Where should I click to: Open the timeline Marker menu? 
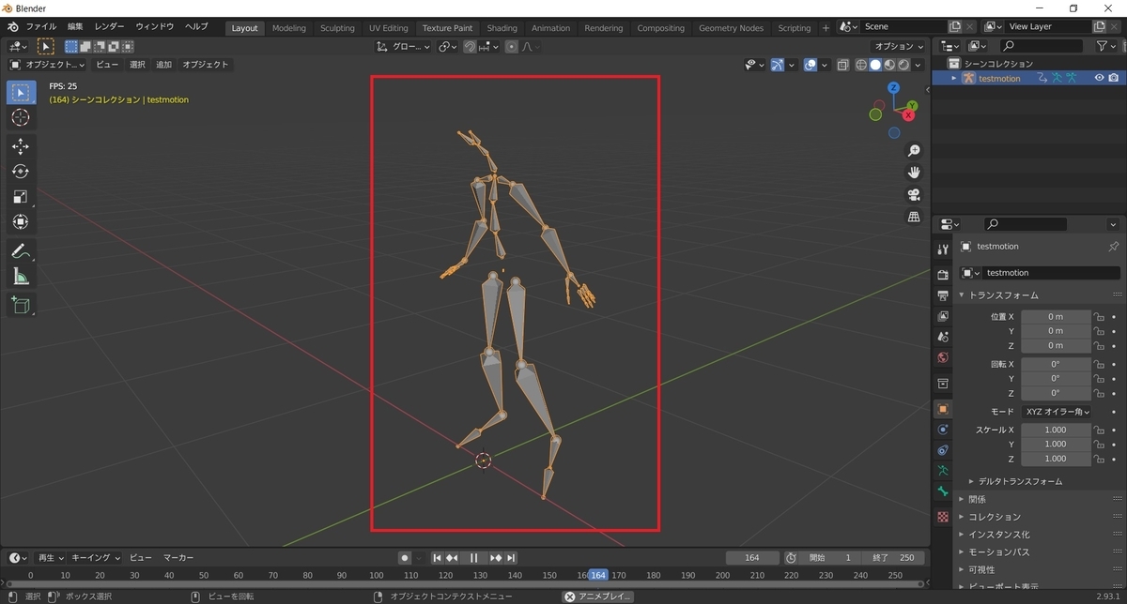[x=178, y=558]
